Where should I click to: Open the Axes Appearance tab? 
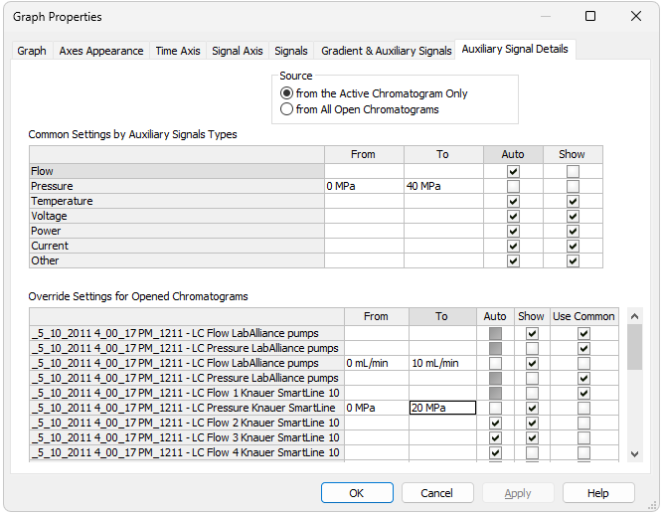click(x=101, y=51)
